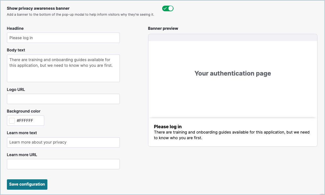The height and width of the screenshot is (195, 325).
Task: Select the Body text textarea
Action: 63,67
